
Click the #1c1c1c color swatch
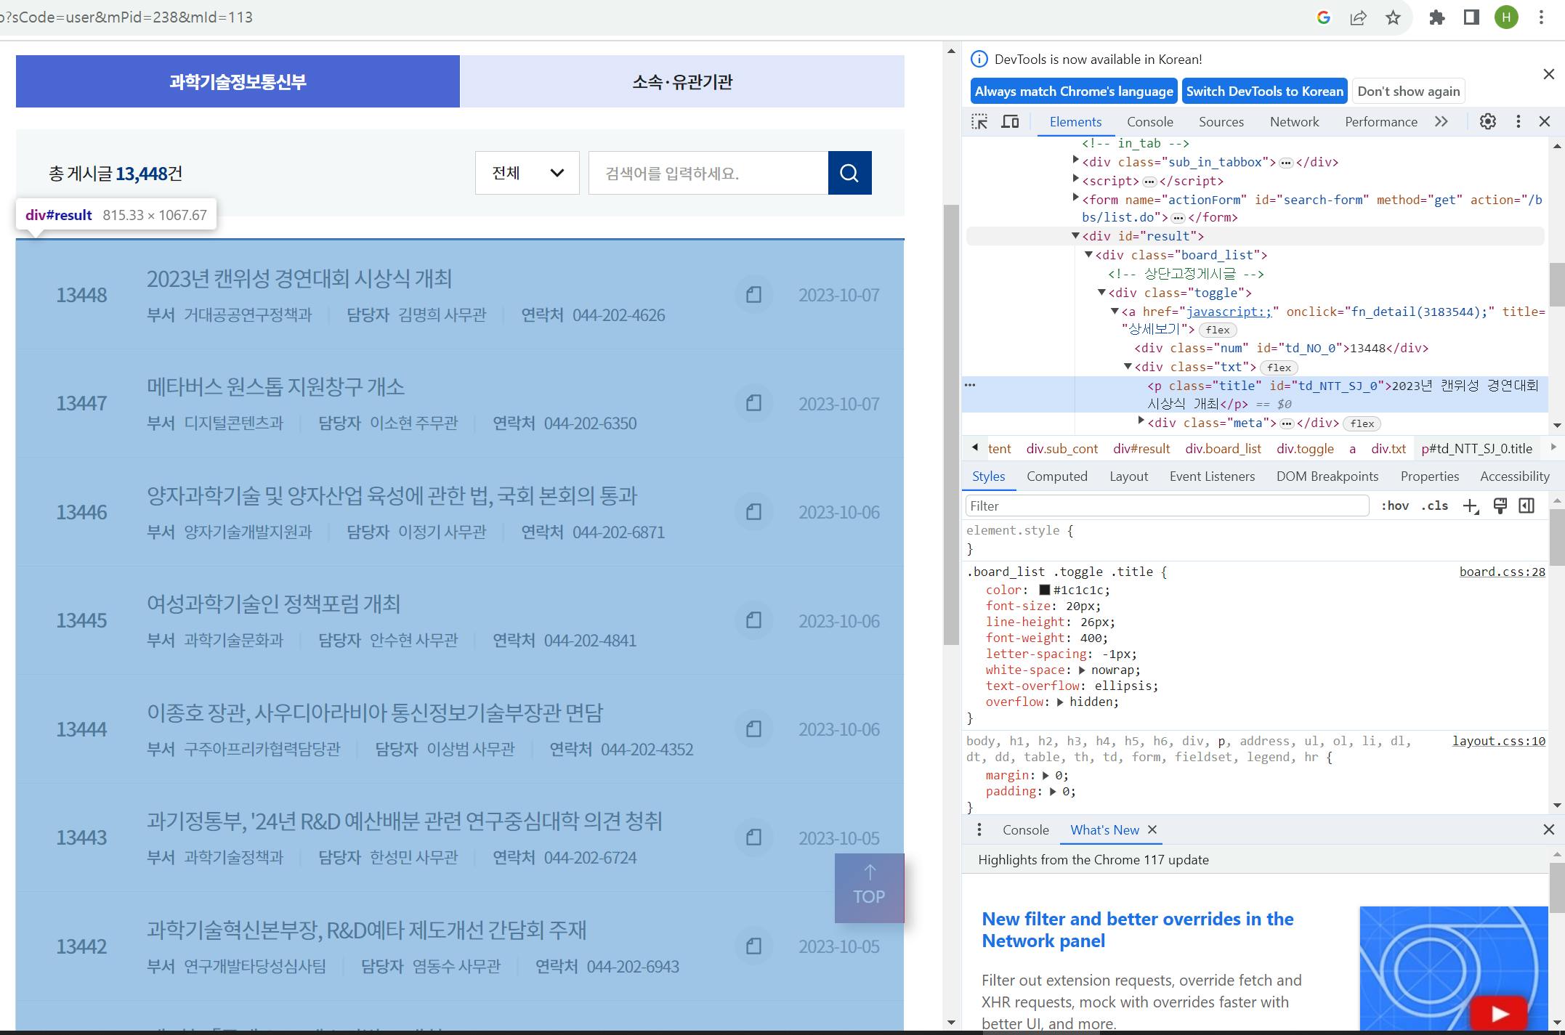tap(1044, 590)
